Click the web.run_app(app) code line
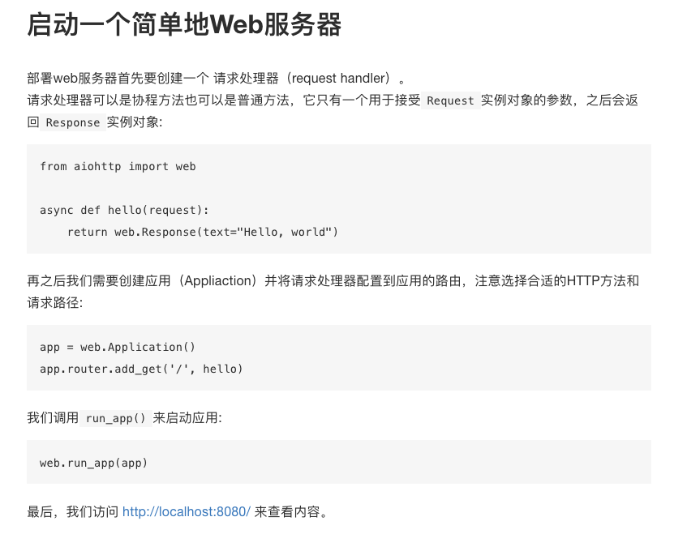Viewport: 687px width, 534px height. (x=93, y=463)
